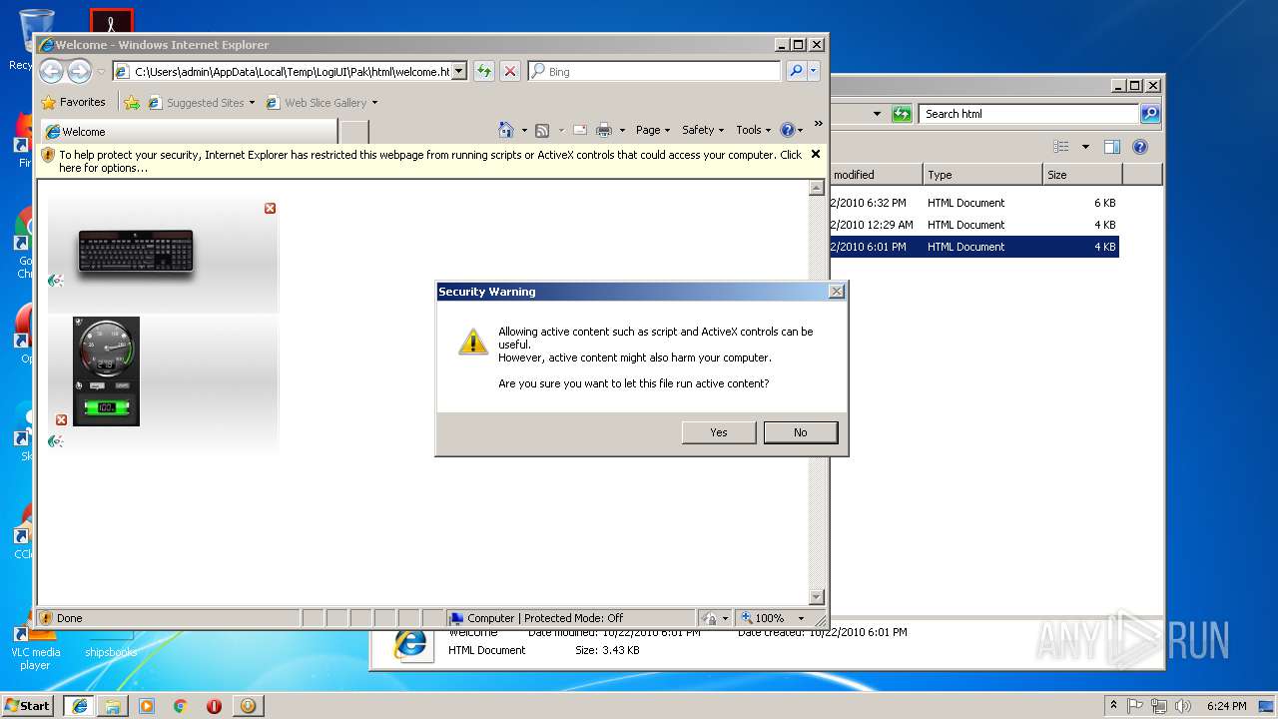Screen dimensions: 1278x719
Task: Open the address bar dropdown arrow
Action: [459, 71]
